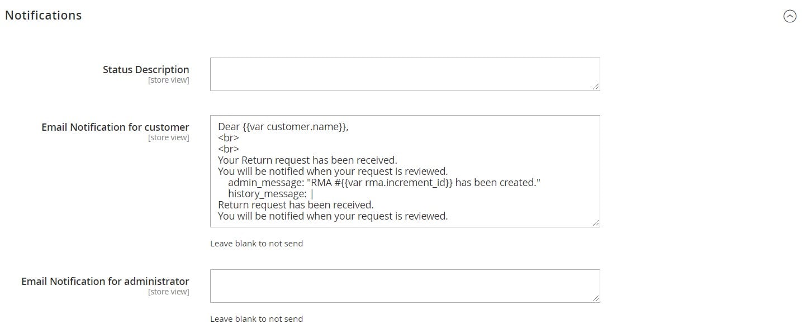Grab the Status Description textarea resize handle

[596, 87]
